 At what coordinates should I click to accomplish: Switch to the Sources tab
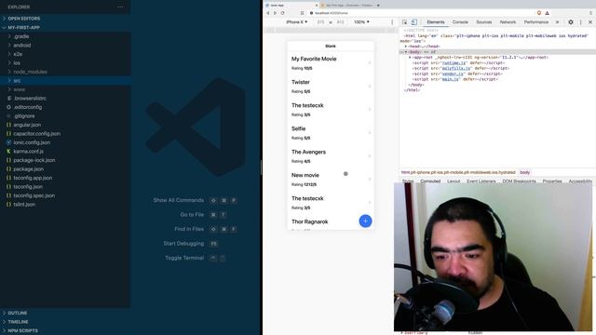484,22
